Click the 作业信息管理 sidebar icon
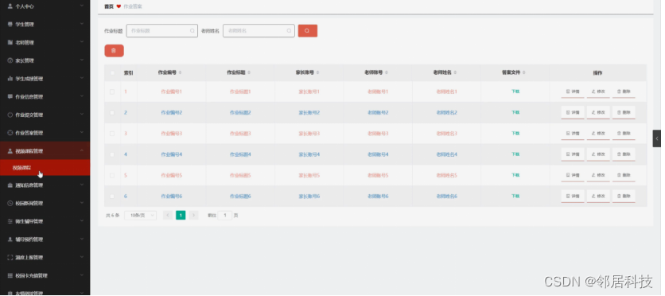Viewport: 665px width, 296px height. (x=10, y=97)
